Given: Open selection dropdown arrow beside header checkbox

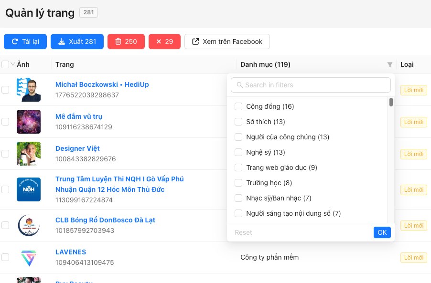Looking at the screenshot, I should (12, 64).
